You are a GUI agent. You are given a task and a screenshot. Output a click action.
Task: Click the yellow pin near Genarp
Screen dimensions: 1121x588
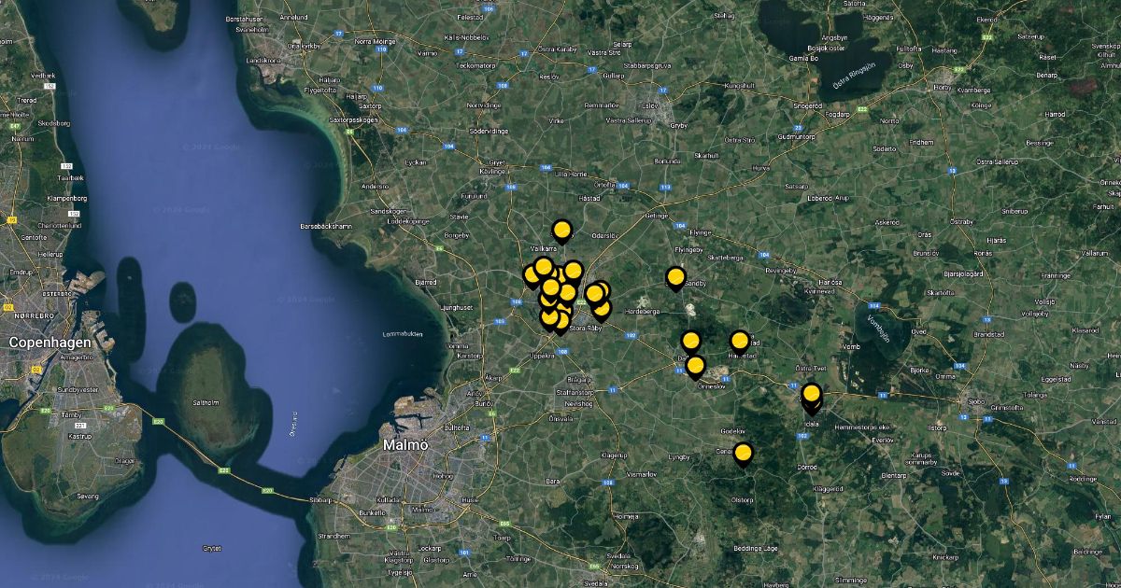[x=743, y=455]
